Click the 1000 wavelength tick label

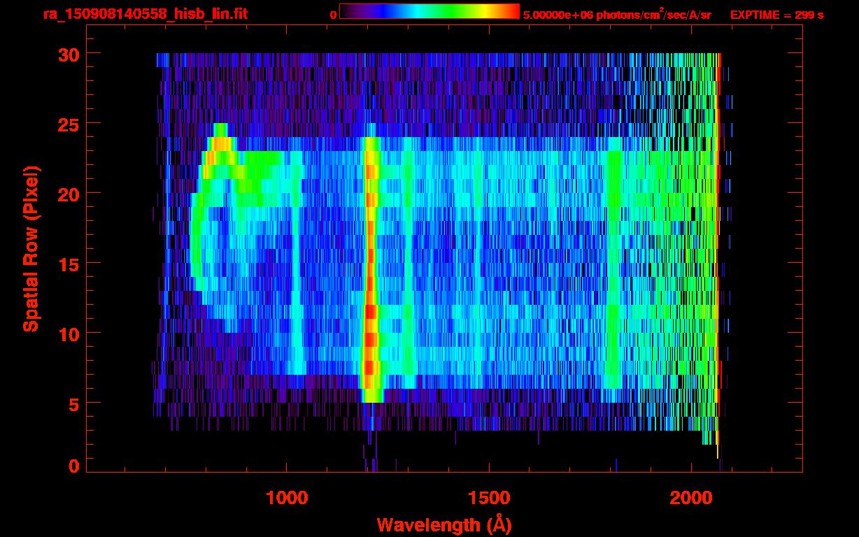(x=287, y=498)
